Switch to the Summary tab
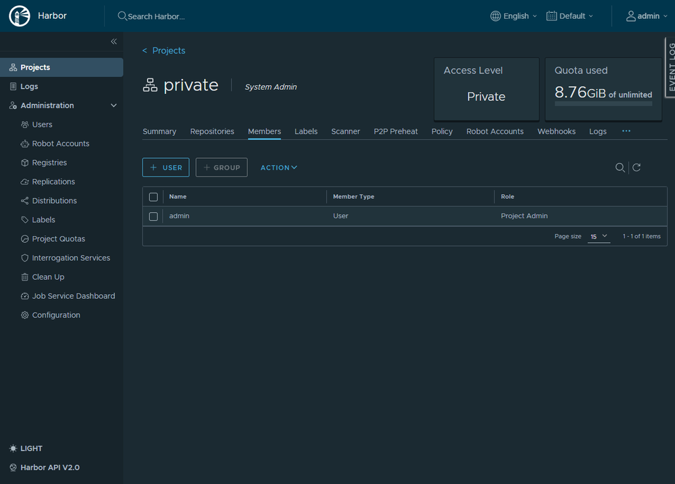The height and width of the screenshot is (484, 675). tap(159, 131)
